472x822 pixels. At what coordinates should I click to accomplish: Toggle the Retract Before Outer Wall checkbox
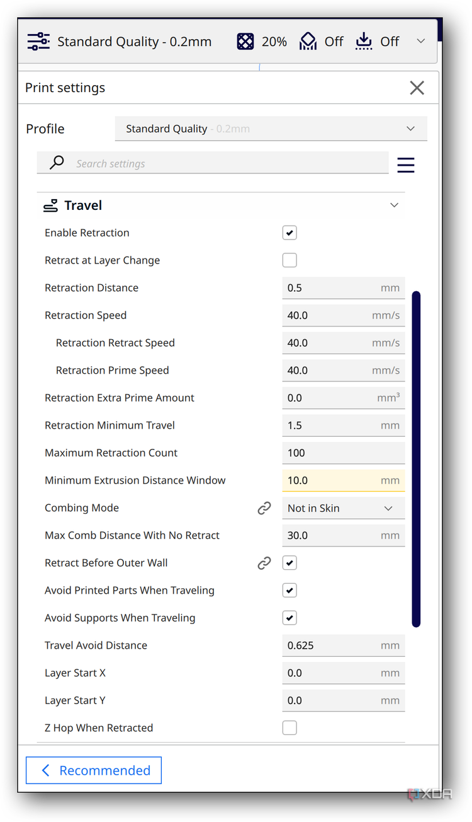pos(289,563)
